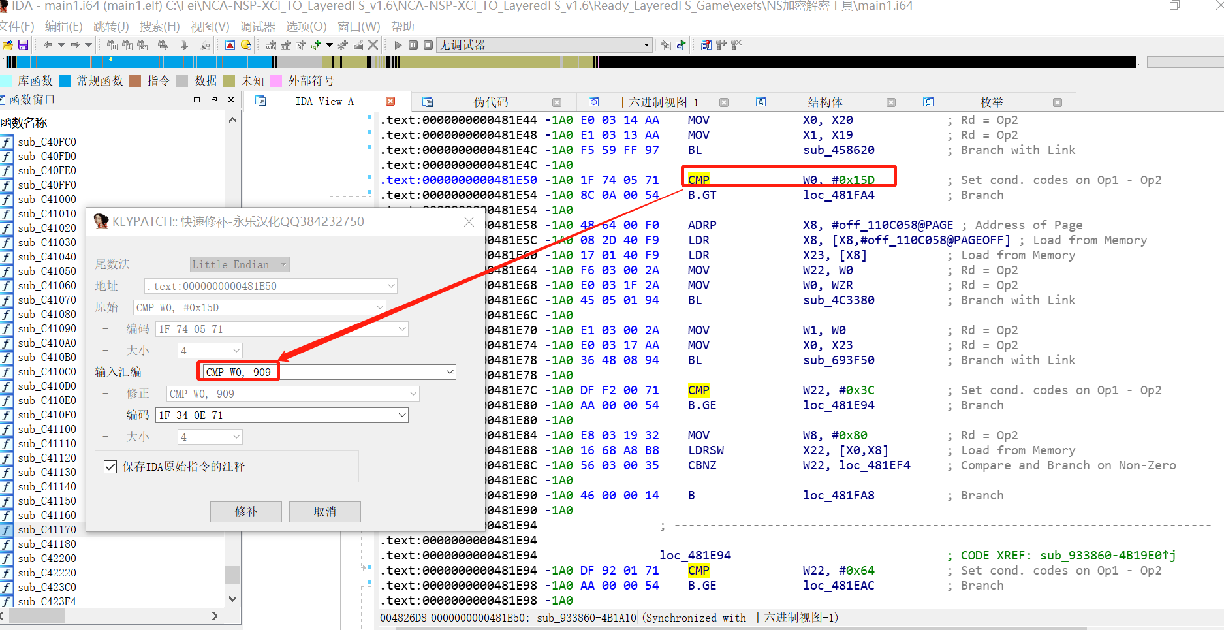Screen dimensions: 1224x630
Task: Click the save database floppy icon
Action: coord(23,45)
